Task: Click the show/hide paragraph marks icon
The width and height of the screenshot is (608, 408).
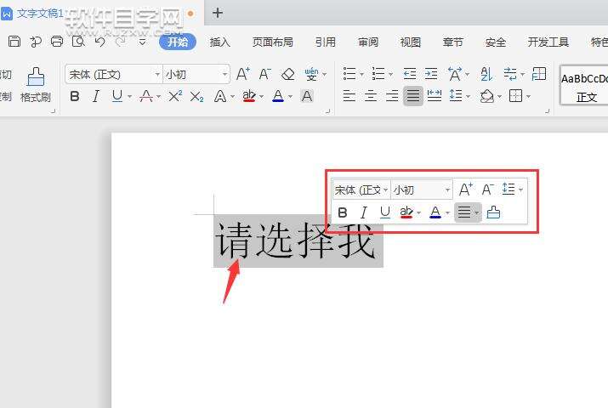Action: click(510, 74)
